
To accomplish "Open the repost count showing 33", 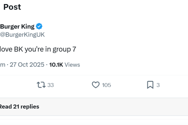I will (x=51, y=85).
